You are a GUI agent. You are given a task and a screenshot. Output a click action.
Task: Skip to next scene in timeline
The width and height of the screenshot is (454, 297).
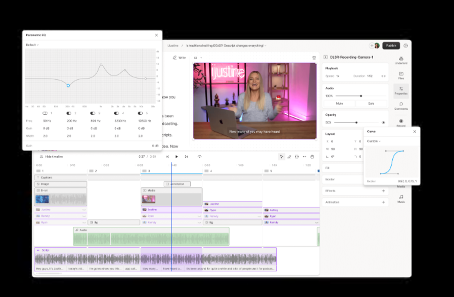[x=186, y=157]
